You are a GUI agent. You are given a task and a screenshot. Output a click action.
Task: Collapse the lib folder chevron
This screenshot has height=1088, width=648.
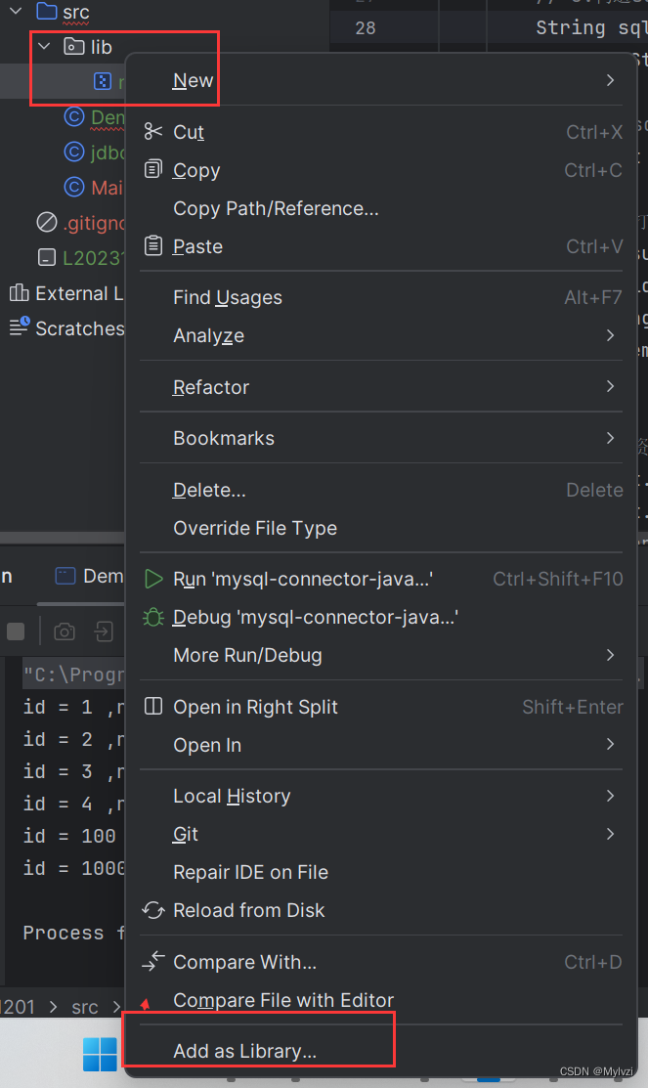pyautogui.click(x=44, y=47)
